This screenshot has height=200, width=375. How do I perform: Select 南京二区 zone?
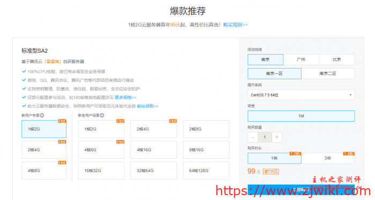pos(328,73)
